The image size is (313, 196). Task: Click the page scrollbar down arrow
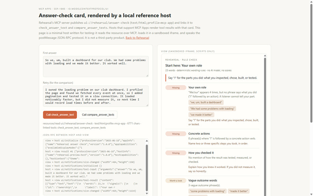pos(311,194)
